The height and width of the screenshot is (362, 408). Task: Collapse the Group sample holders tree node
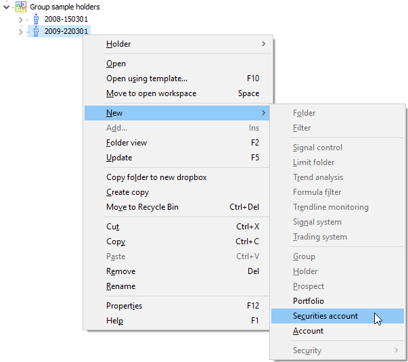(x=7, y=7)
